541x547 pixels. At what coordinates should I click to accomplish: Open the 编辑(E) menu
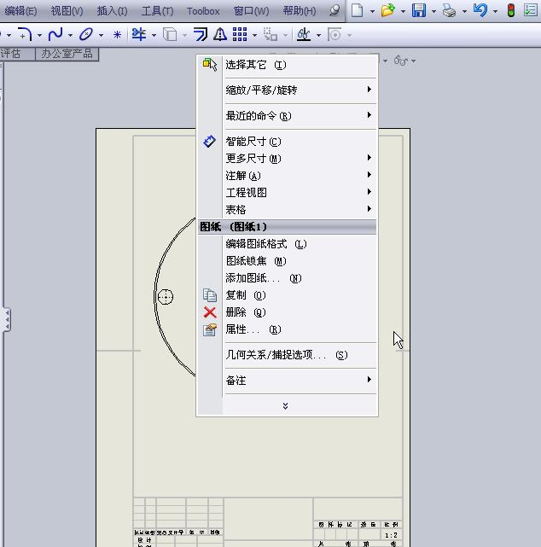(20, 11)
